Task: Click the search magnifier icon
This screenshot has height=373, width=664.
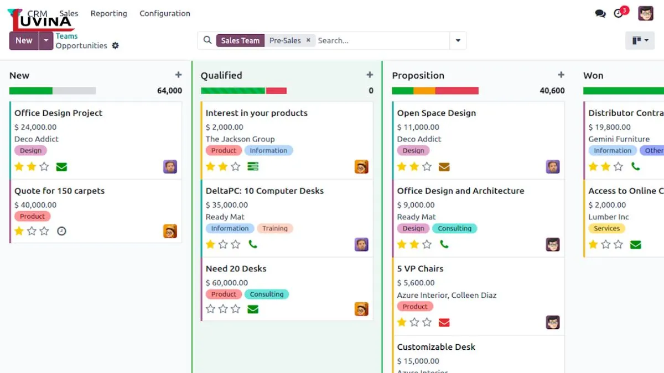Action: point(207,40)
